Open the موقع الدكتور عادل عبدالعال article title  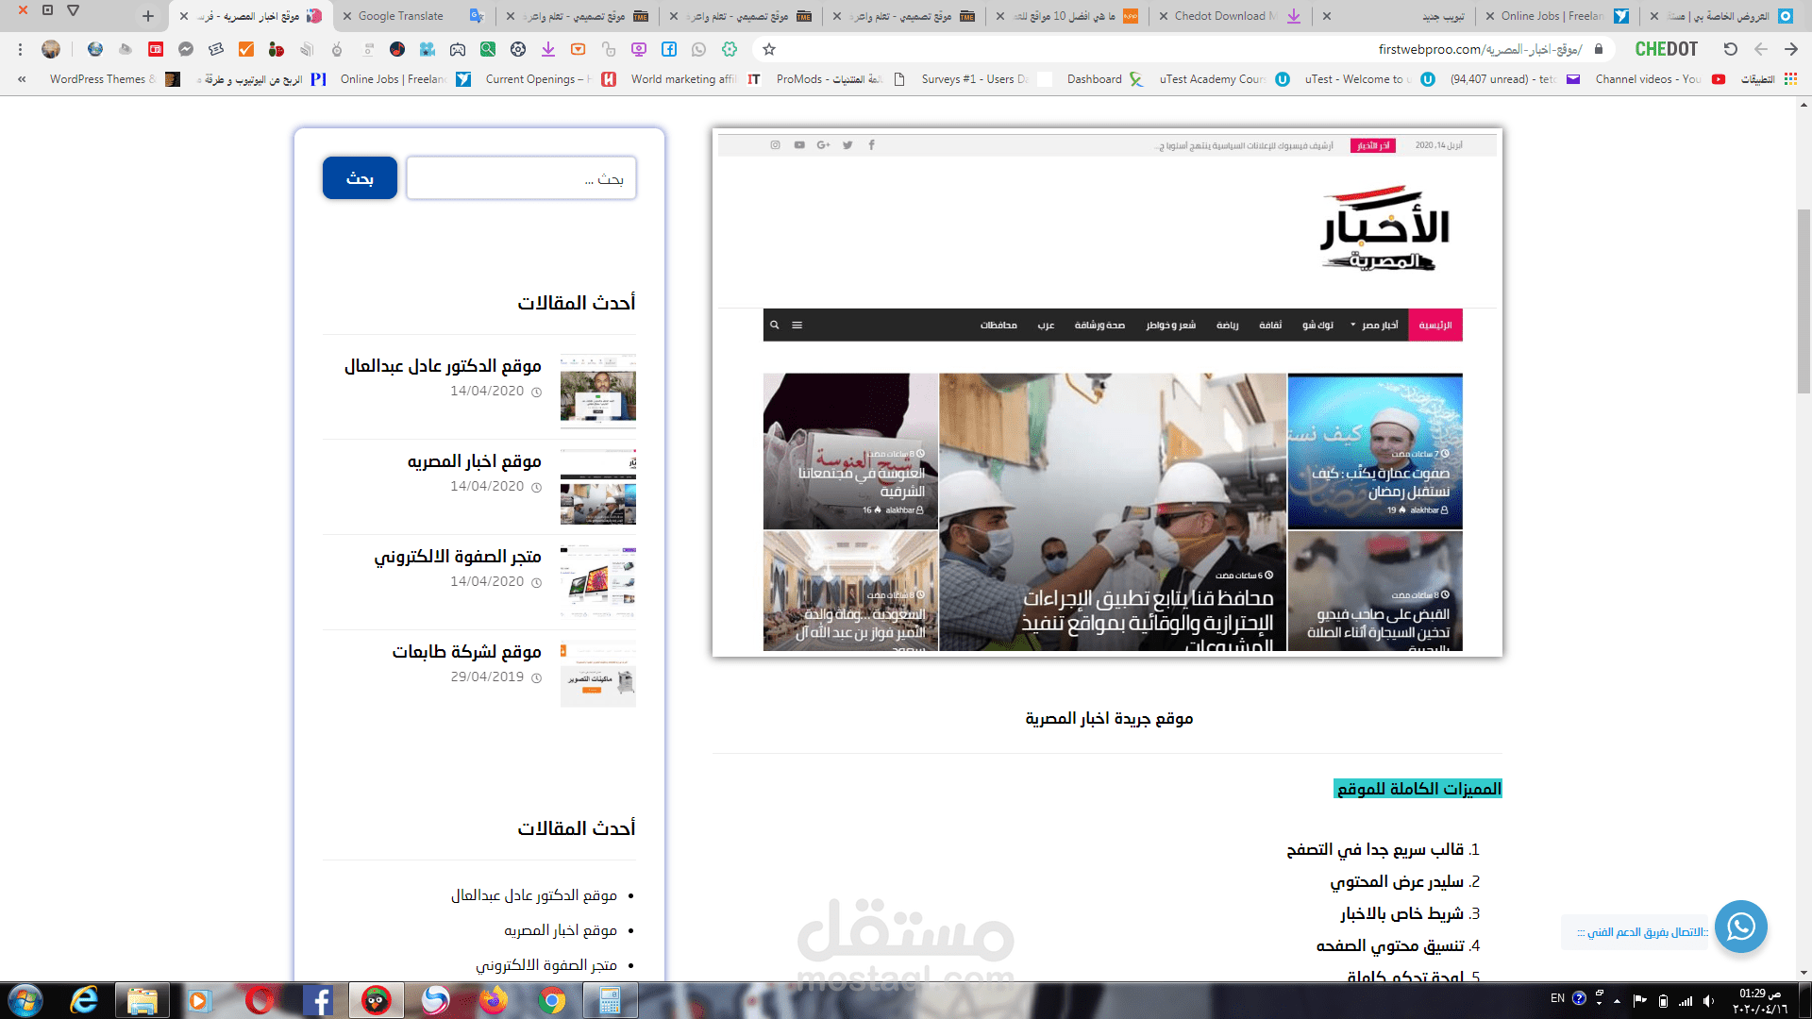pos(443,366)
